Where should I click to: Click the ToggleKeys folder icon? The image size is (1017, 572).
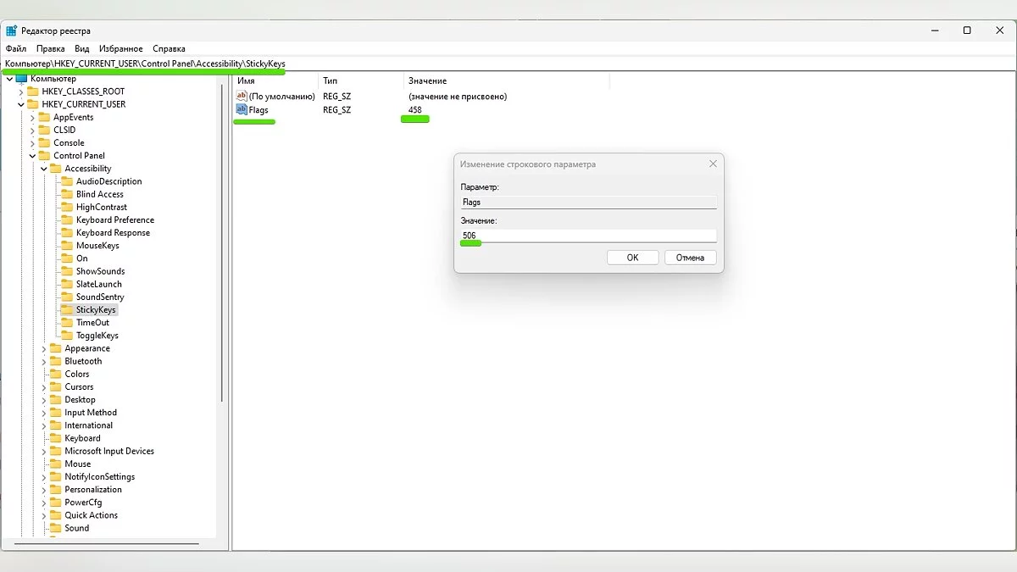click(68, 336)
